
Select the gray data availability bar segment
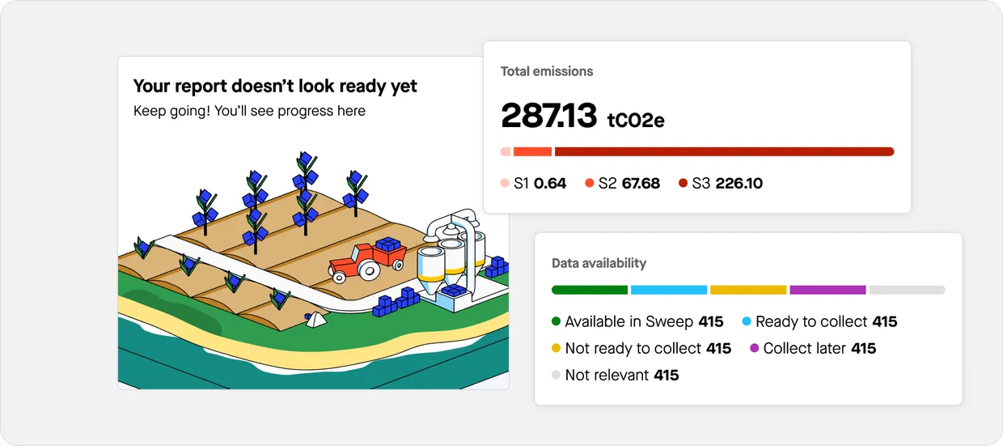[907, 290]
